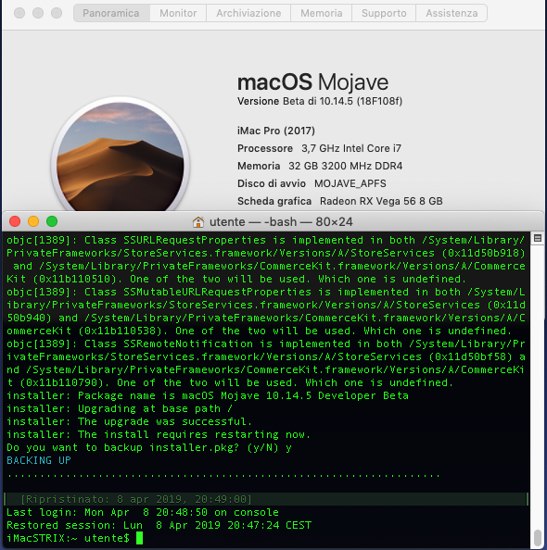Click 'installer: Package name is macOS Mojave' line

(208, 395)
